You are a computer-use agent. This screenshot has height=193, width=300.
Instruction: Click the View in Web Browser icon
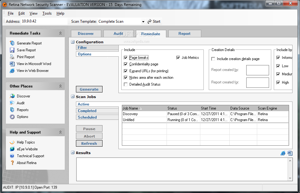12,70
